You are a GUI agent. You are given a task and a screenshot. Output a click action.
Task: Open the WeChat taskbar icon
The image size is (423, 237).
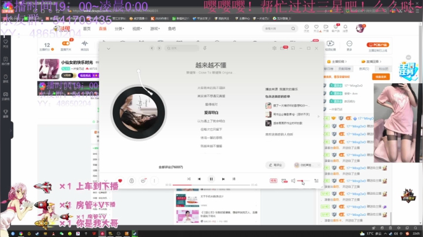(x=62, y=233)
